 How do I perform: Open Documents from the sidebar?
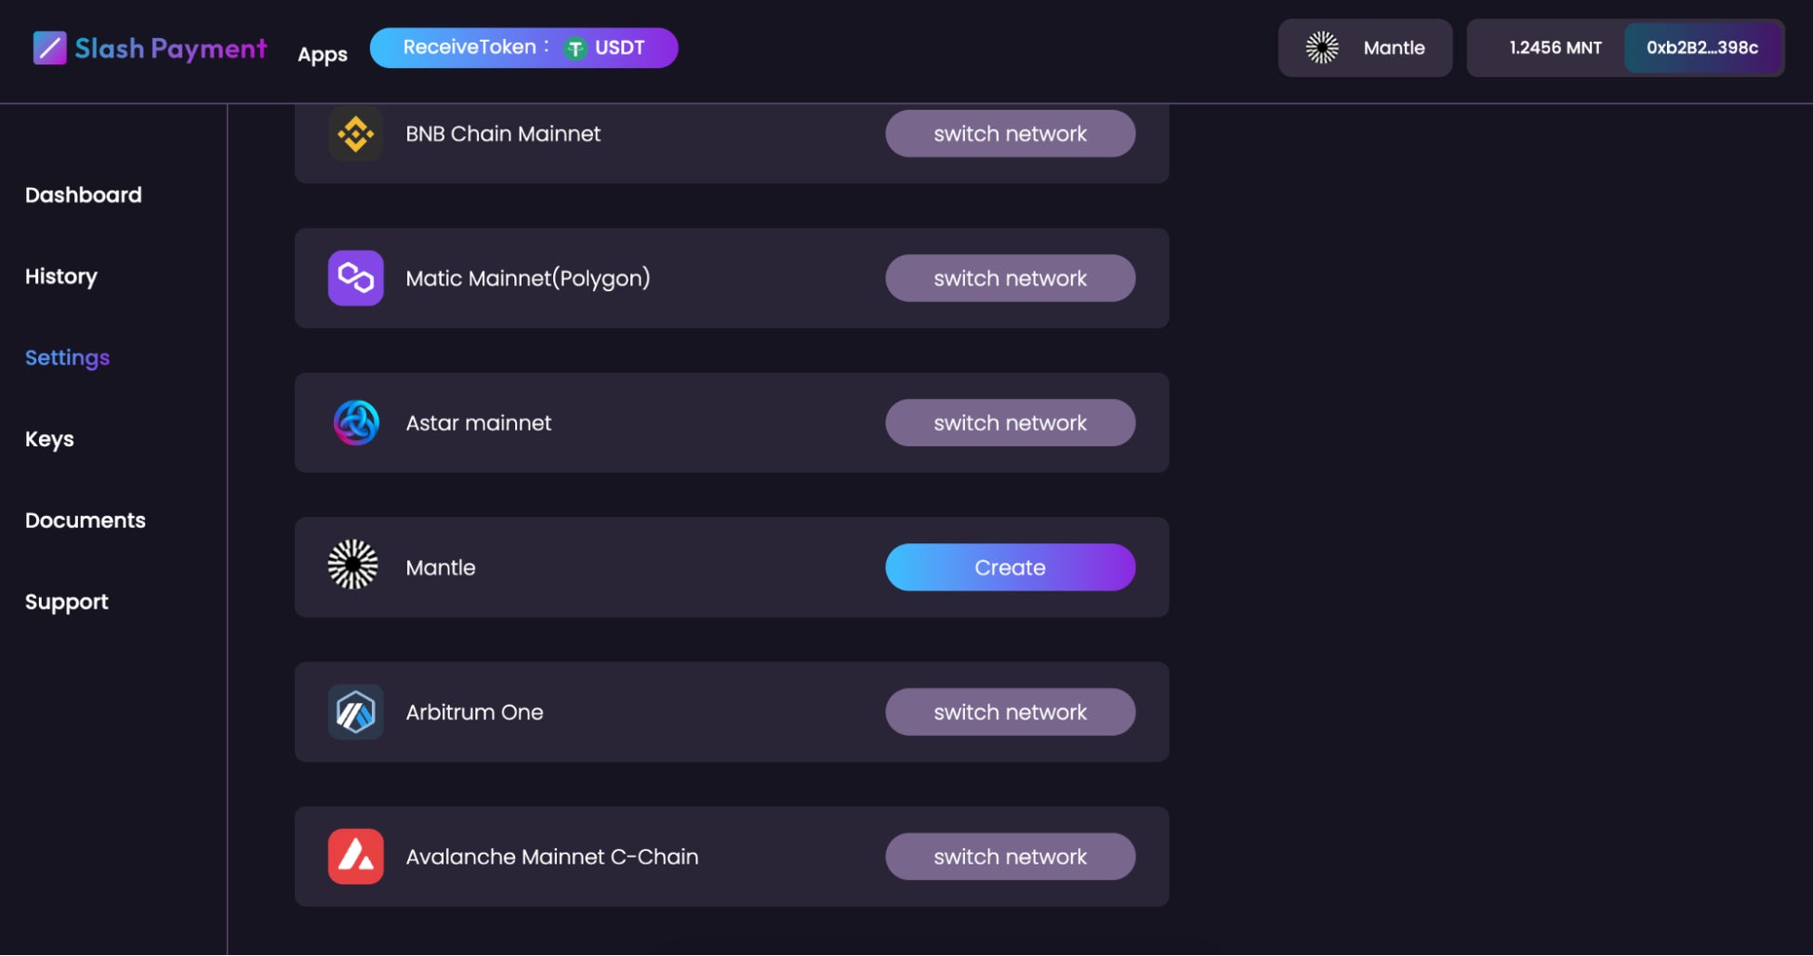pos(86,521)
